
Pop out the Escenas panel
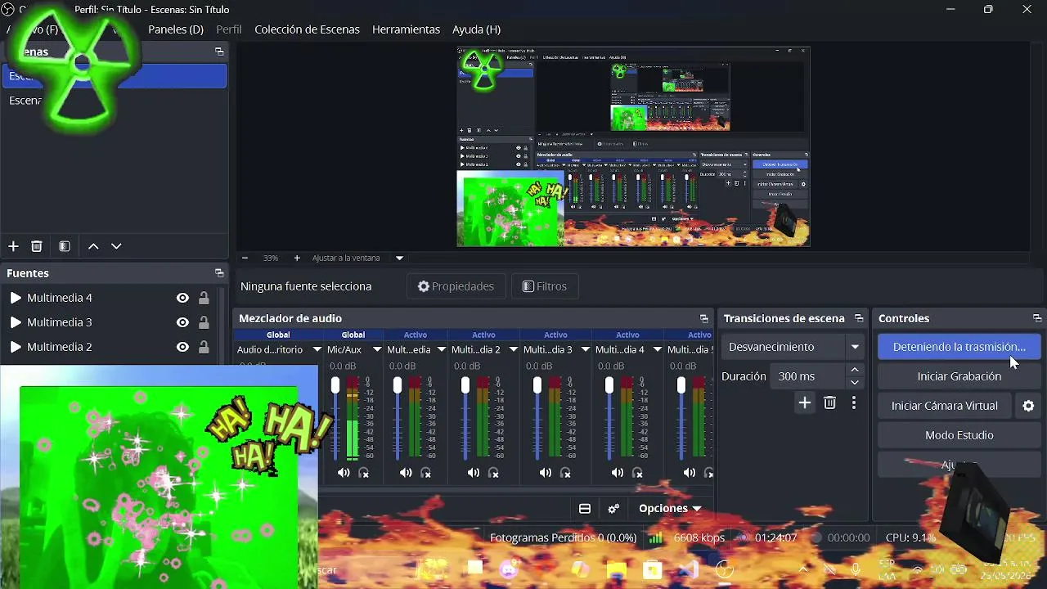[219, 52]
